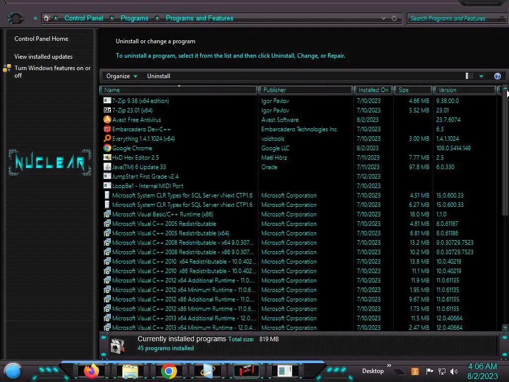Sort by the Publisher column header
509x382 pixels.
point(306,90)
